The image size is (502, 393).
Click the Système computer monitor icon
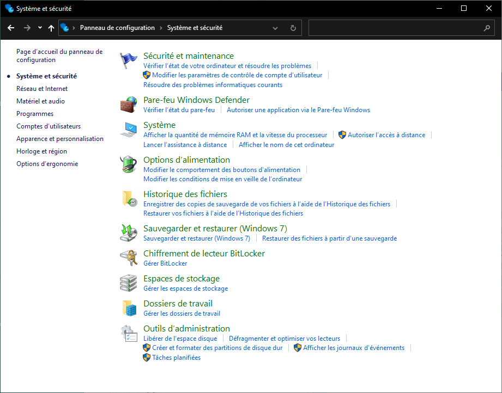[x=129, y=130]
